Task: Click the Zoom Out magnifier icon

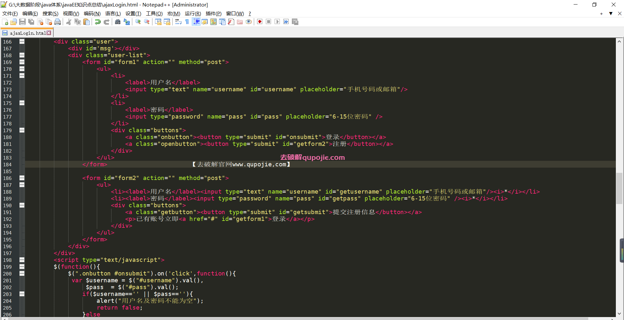Action: [147, 22]
